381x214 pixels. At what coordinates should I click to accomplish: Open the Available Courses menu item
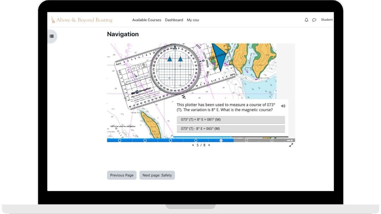(x=147, y=20)
